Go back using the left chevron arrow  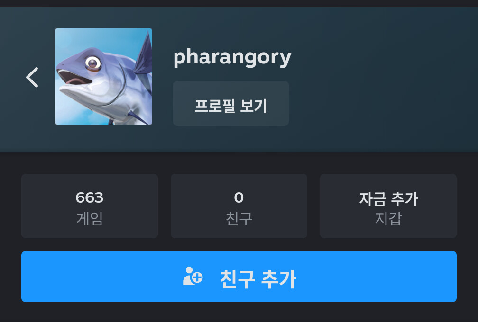pyautogui.click(x=32, y=77)
